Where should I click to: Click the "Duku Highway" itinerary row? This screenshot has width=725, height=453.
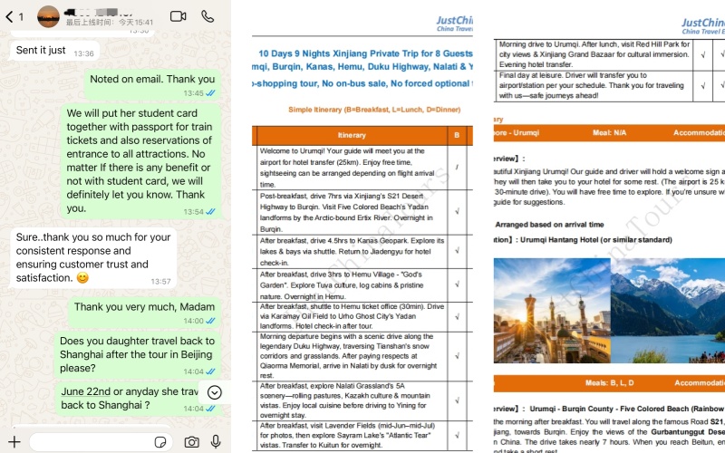click(352, 355)
